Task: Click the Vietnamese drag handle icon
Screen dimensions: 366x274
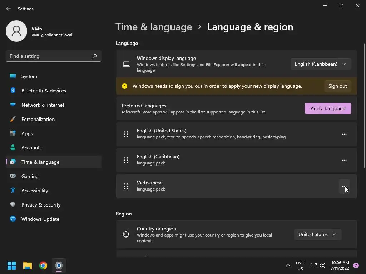Action: (126, 186)
